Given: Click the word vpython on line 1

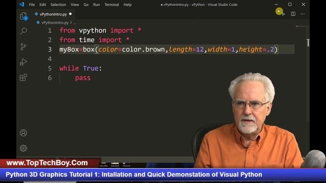Looking at the screenshot, I should [93, 30].
